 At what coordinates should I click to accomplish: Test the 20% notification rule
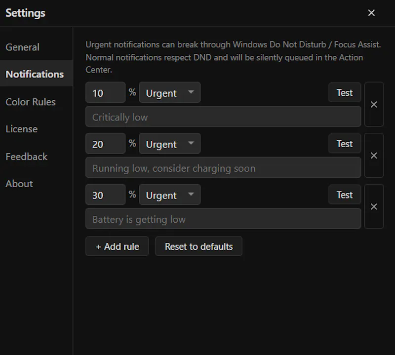click(345, 144)
